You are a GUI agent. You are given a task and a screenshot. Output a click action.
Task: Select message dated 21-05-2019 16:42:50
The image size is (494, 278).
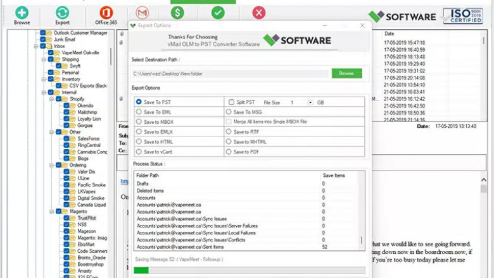pos(405,106)
